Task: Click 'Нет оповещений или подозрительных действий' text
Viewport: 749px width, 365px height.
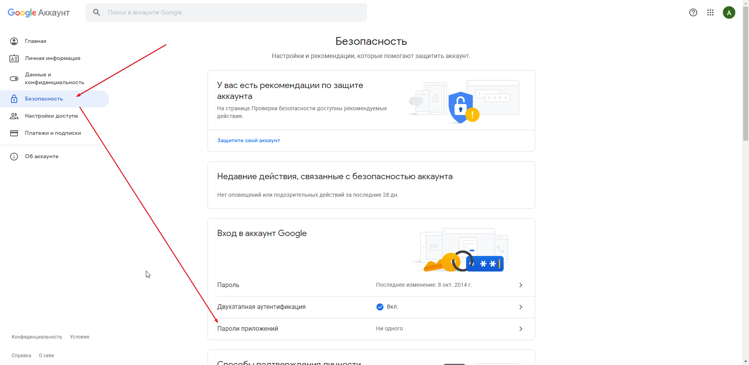Action: pyautogui.click(x=308, y=195)
